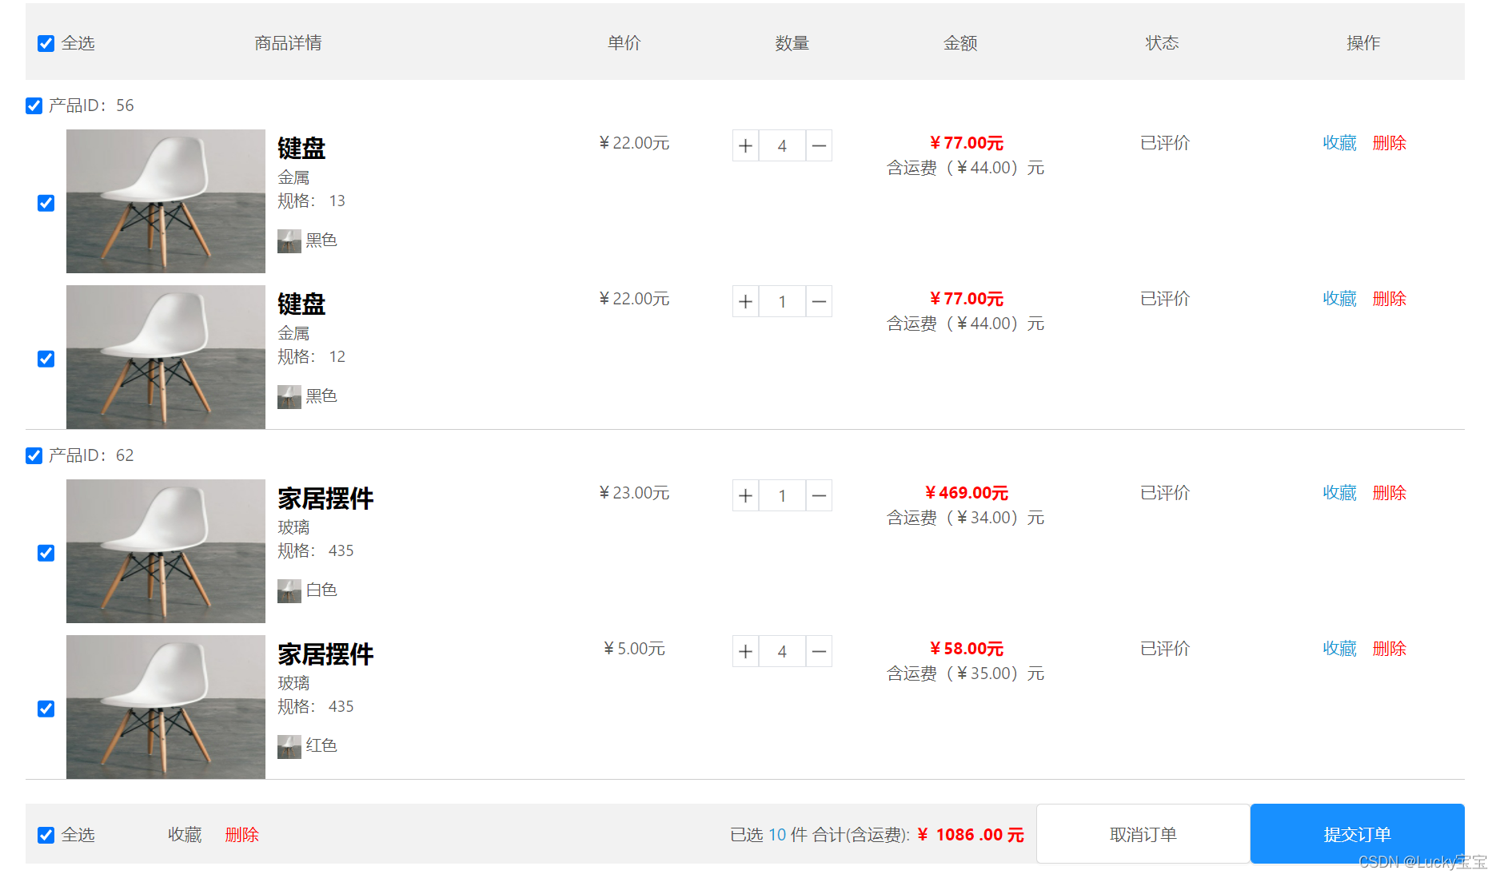
Task: Click the 取消订单 button
Action: tap(1143, 834)
